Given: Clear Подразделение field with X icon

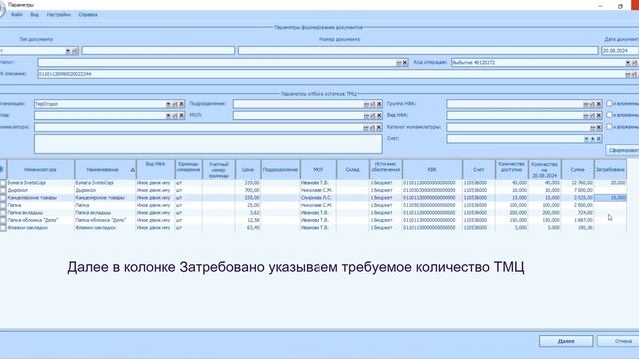Looking at the screenshot, I should point(379,104).
